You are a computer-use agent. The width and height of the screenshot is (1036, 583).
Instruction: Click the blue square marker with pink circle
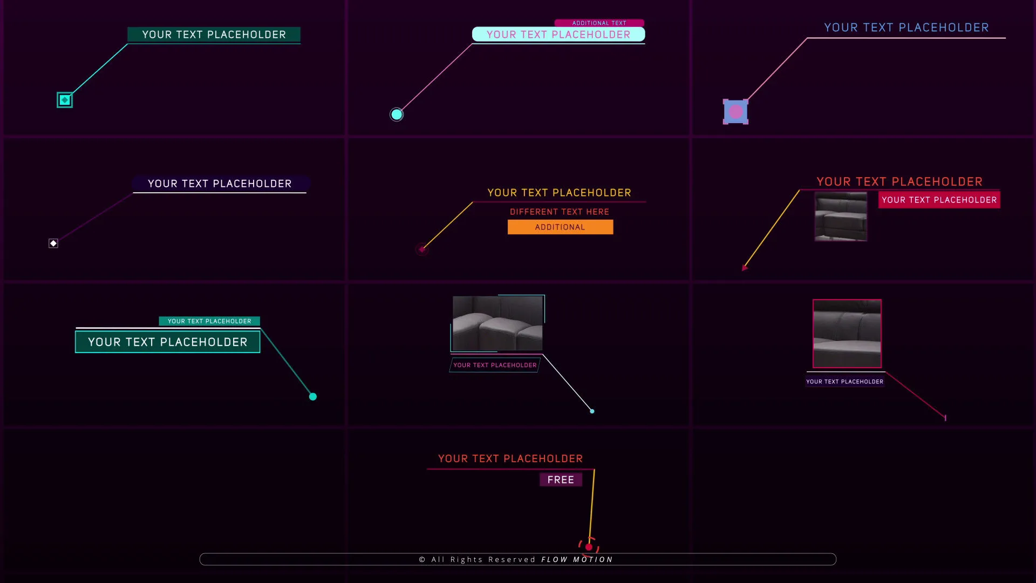click(735, 112)
